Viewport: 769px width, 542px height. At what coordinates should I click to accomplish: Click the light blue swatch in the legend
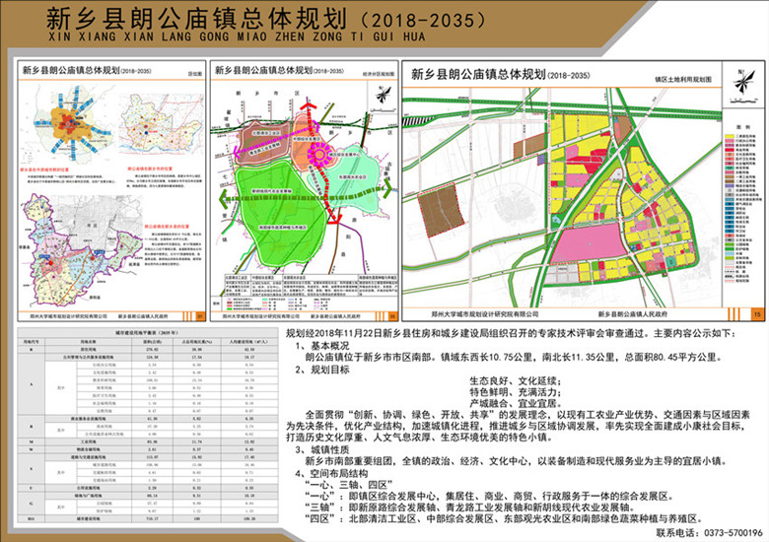[730, 253]
